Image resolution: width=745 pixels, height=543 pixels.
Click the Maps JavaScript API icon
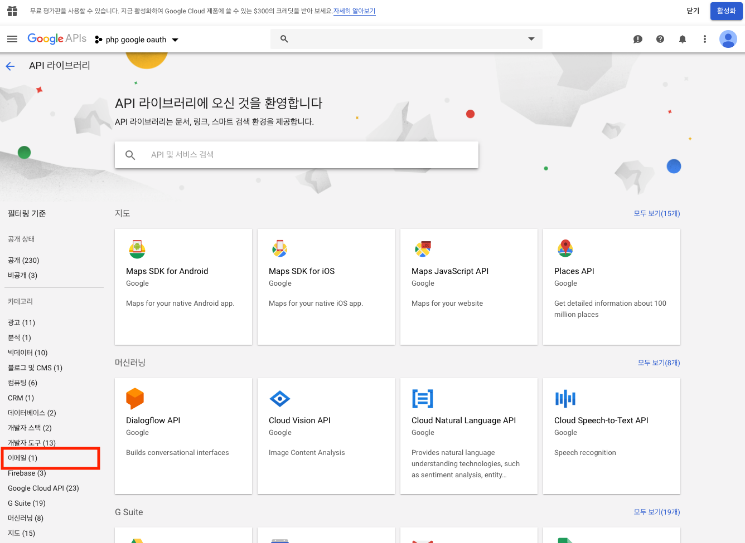tap(423, 249)
